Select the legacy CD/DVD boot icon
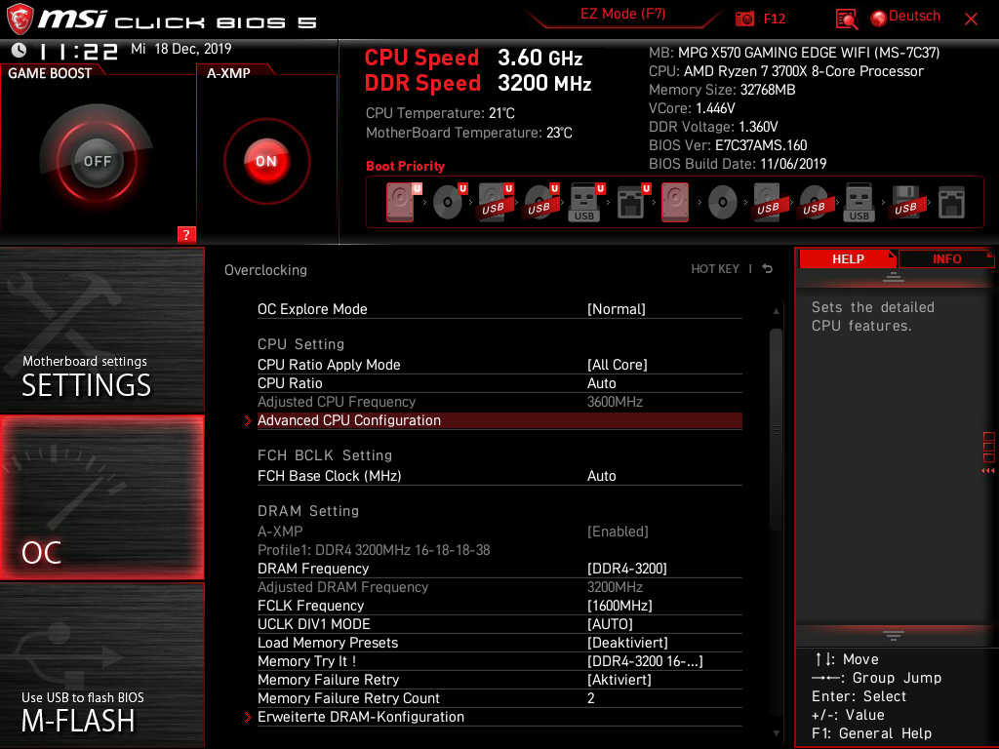The width and height of the screenshot is (999, 749). (723, 203)
